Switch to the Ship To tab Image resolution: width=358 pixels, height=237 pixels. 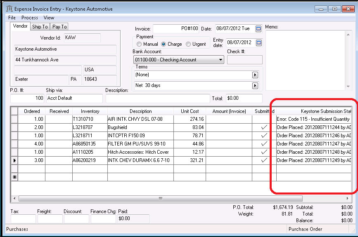click(40, 27)
